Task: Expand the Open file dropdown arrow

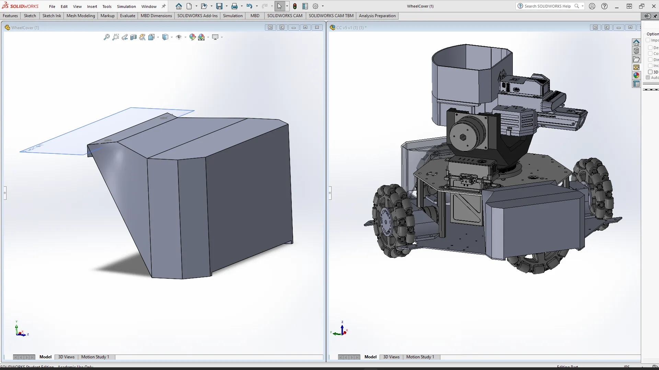Action: pos(211,6)
